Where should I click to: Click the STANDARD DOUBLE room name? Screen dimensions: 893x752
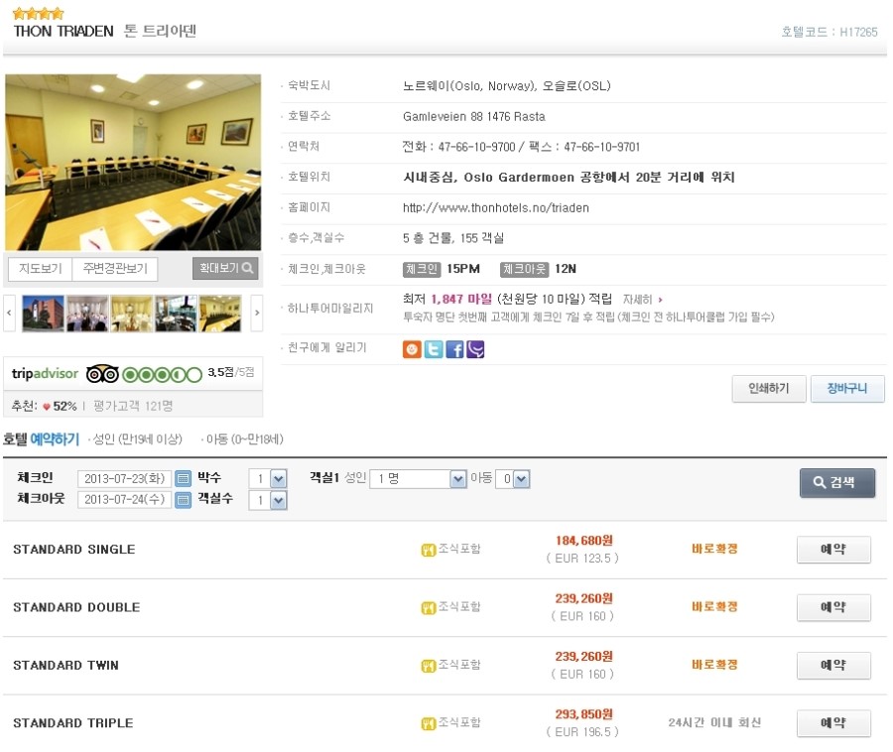point(76,607)
